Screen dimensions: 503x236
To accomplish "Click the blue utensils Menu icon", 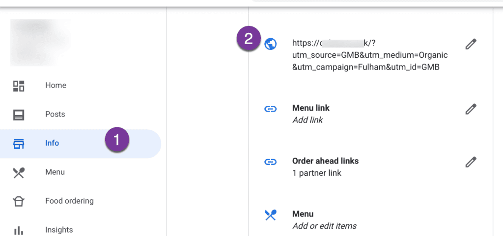I will tap(271, 215).
